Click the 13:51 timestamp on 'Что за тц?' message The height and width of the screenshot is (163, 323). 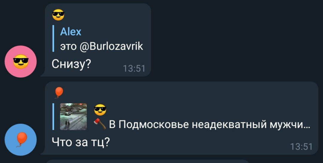(301, 147)
